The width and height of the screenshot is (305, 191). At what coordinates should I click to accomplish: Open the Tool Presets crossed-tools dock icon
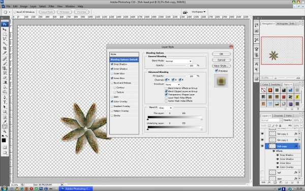click(256, 40)
